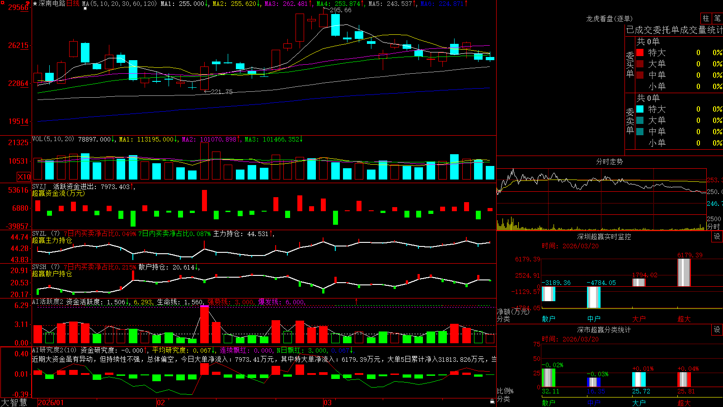Click the teal 大单 sell order swatch
The width and height of the screenshot is (723, 407).
[640, 120]
